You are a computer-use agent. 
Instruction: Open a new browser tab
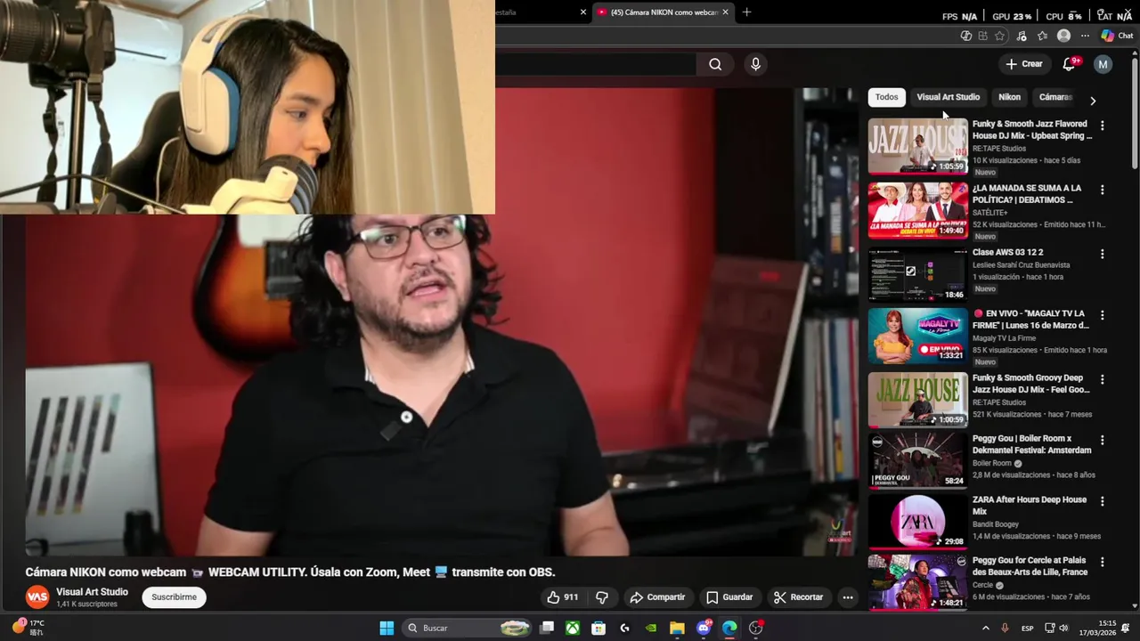(x=746, y=12)
